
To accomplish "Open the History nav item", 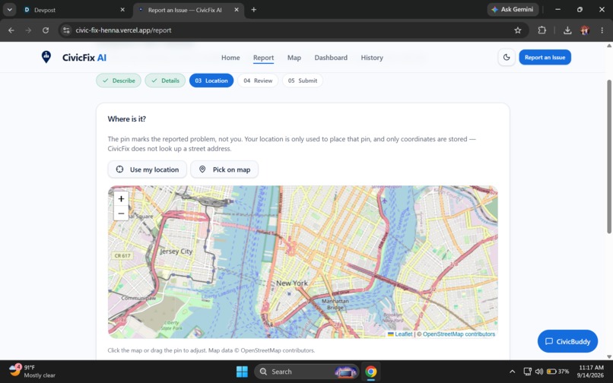I will [371, 58].
